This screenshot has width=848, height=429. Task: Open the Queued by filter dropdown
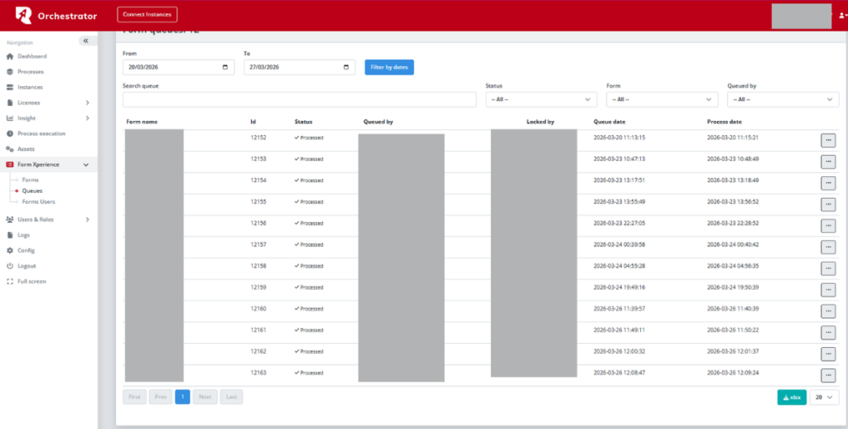tap(783, 99)
